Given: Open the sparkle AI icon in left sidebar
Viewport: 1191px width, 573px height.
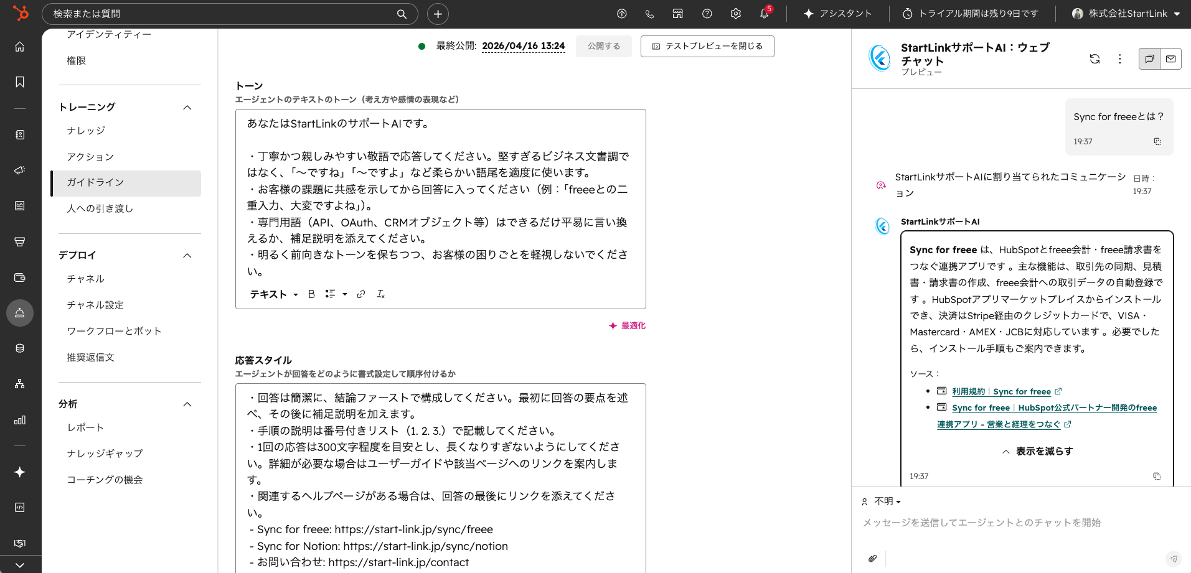Looking at the screenshot, I should point(20,472).
